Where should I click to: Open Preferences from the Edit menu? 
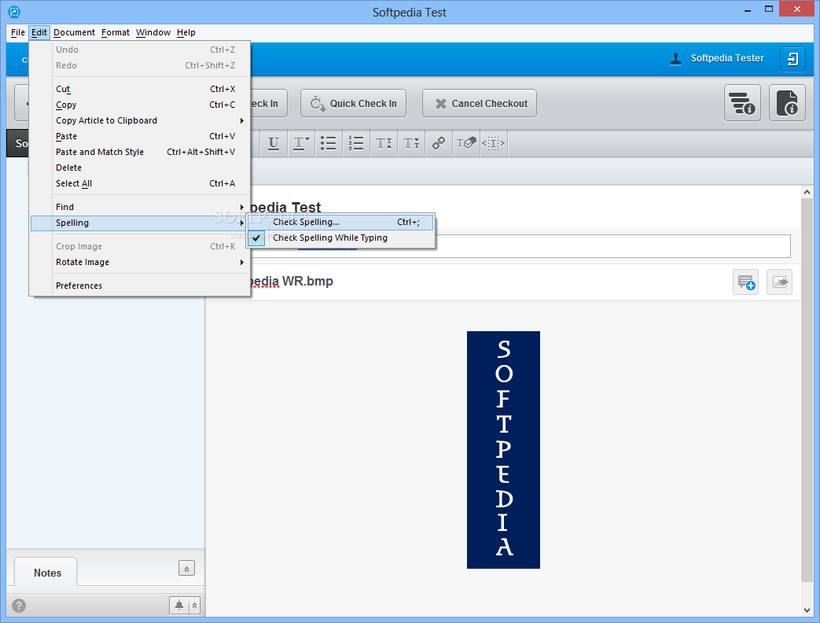140,286
